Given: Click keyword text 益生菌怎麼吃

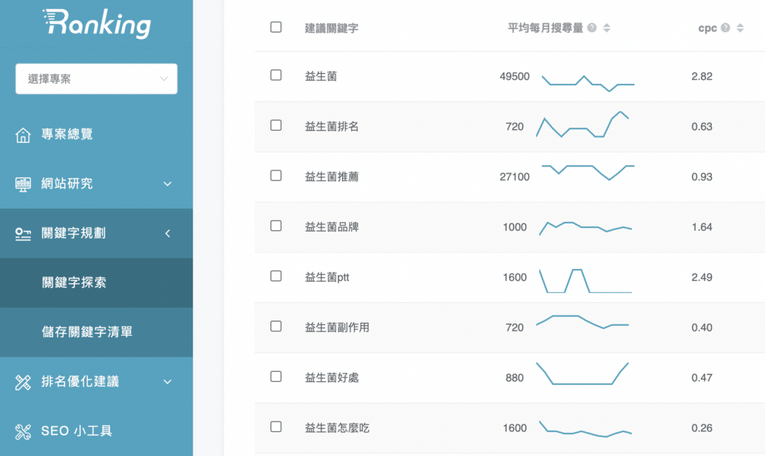Looking at the screenshot, I should (337, 428).
